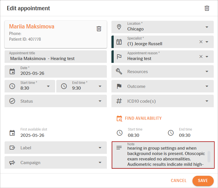Expand the Location dropdown

207,27
